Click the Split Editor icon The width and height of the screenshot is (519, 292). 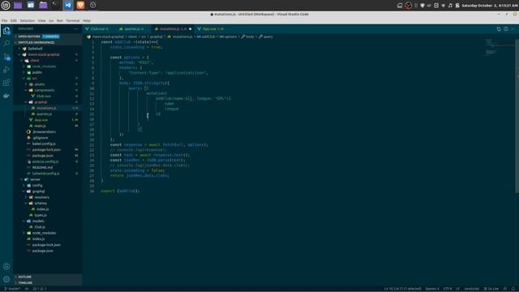(506, 29)
